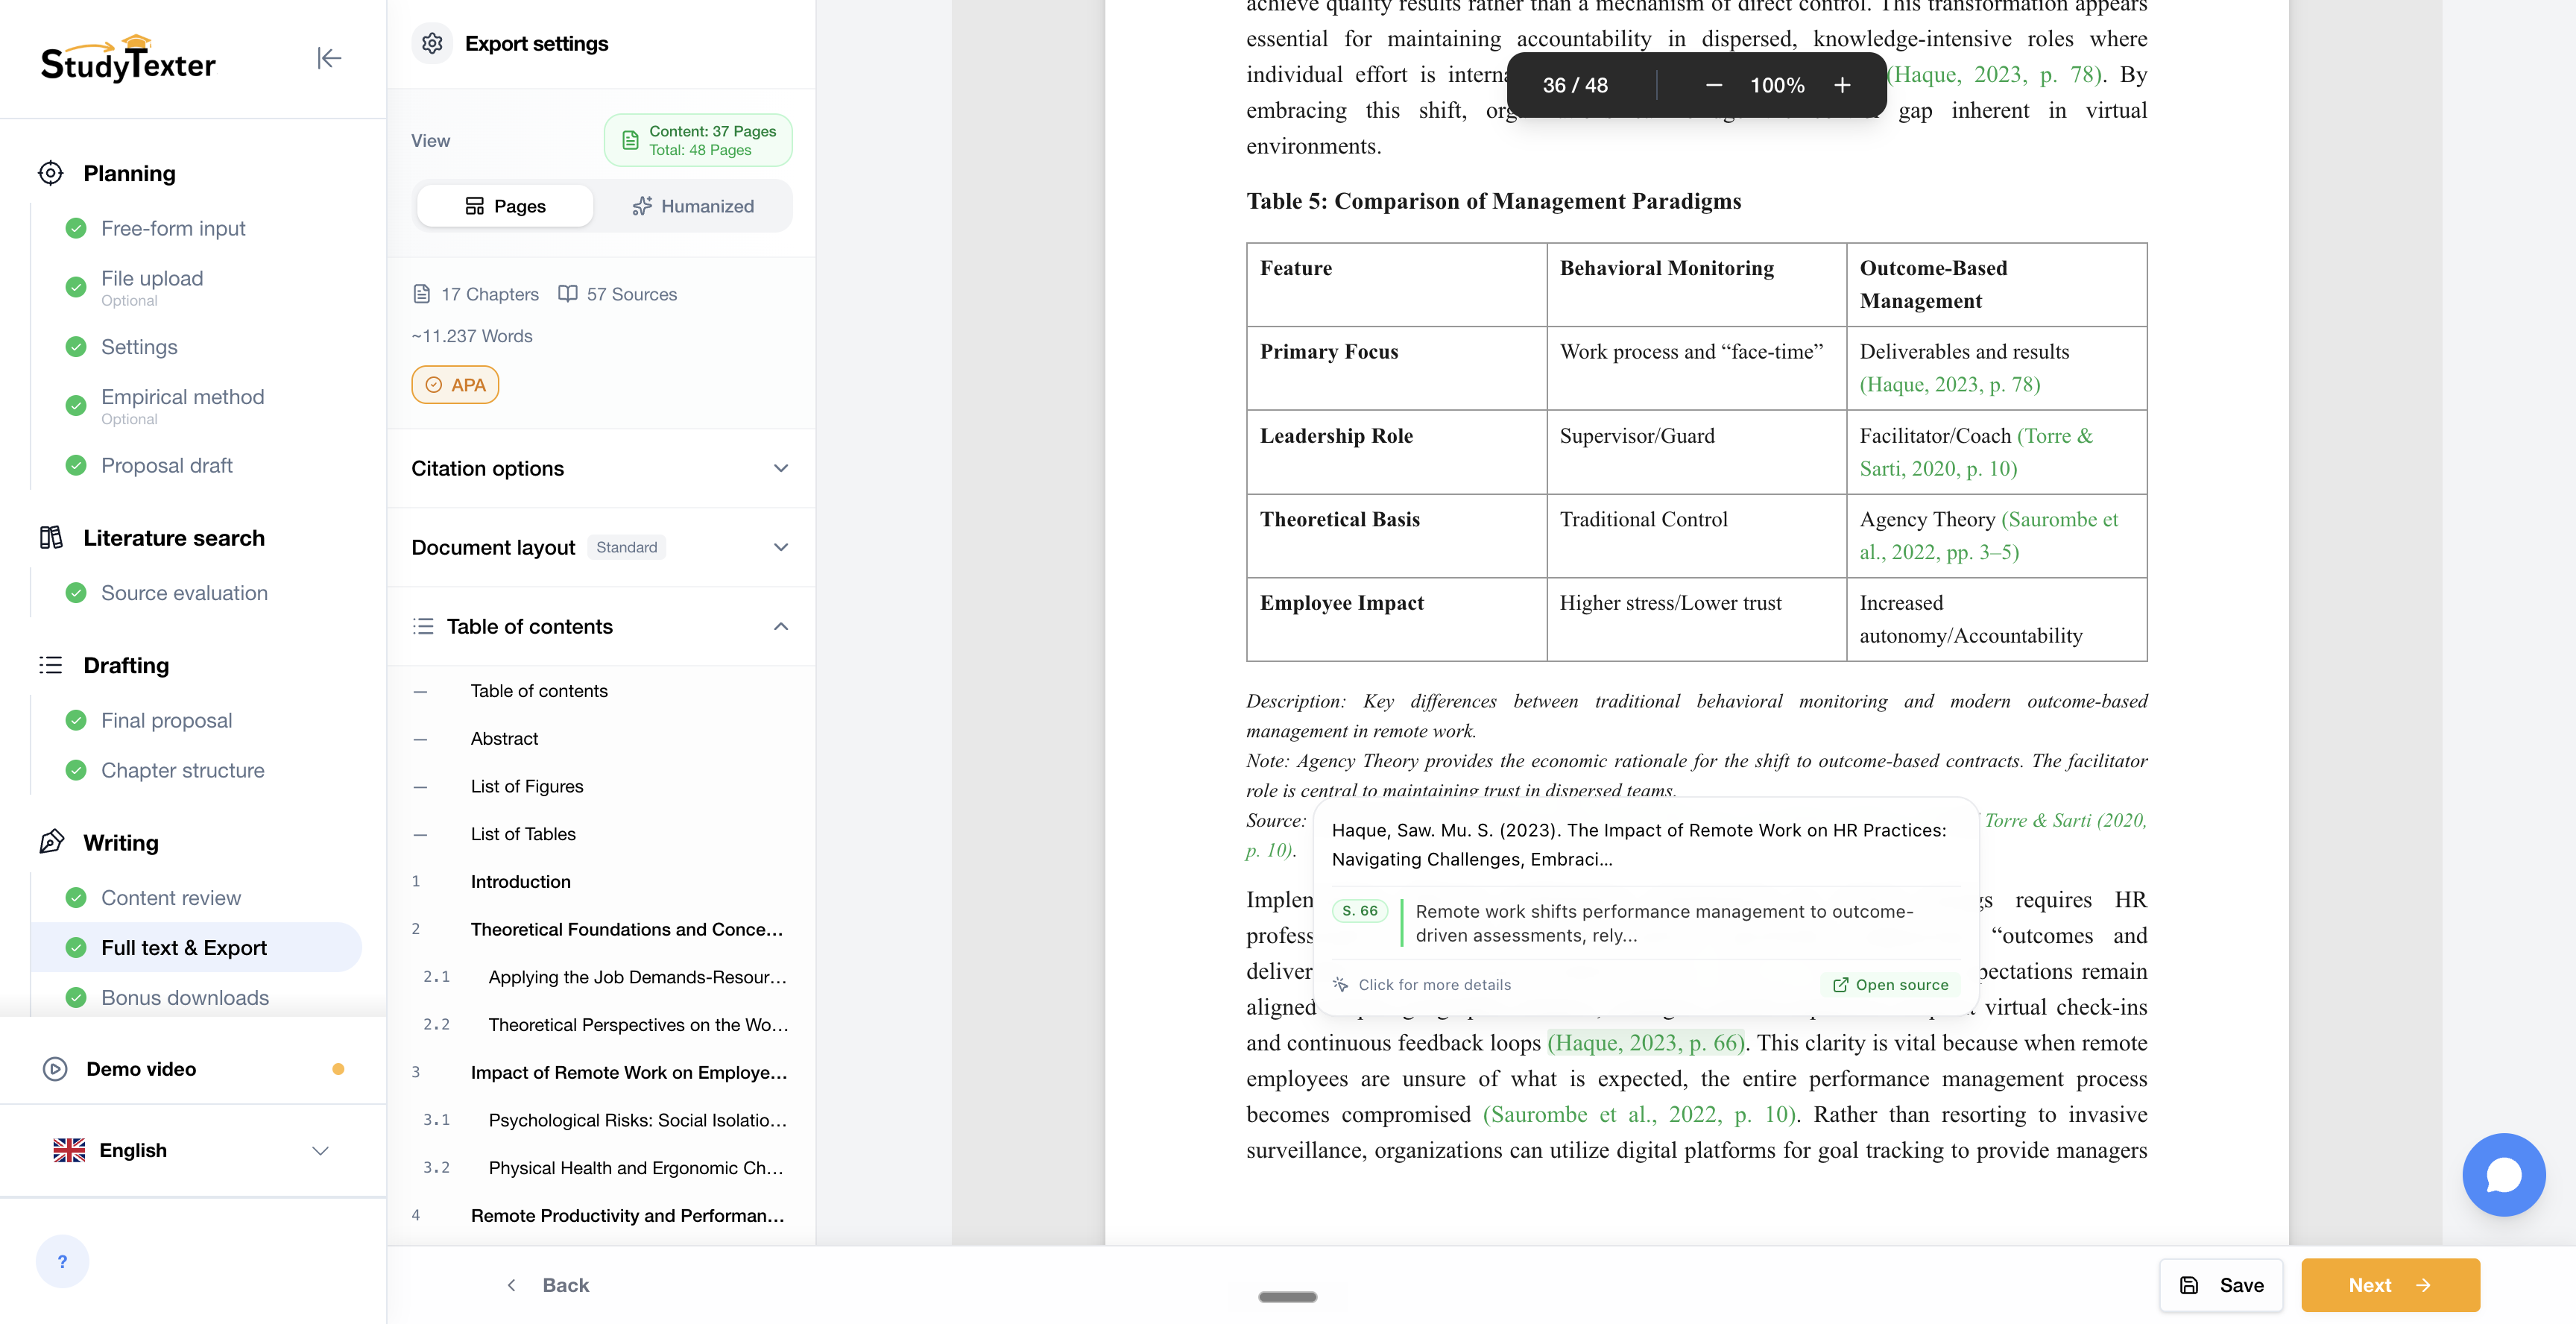
Task: Click the StudyTexter logo
Action: pos(128,59)
